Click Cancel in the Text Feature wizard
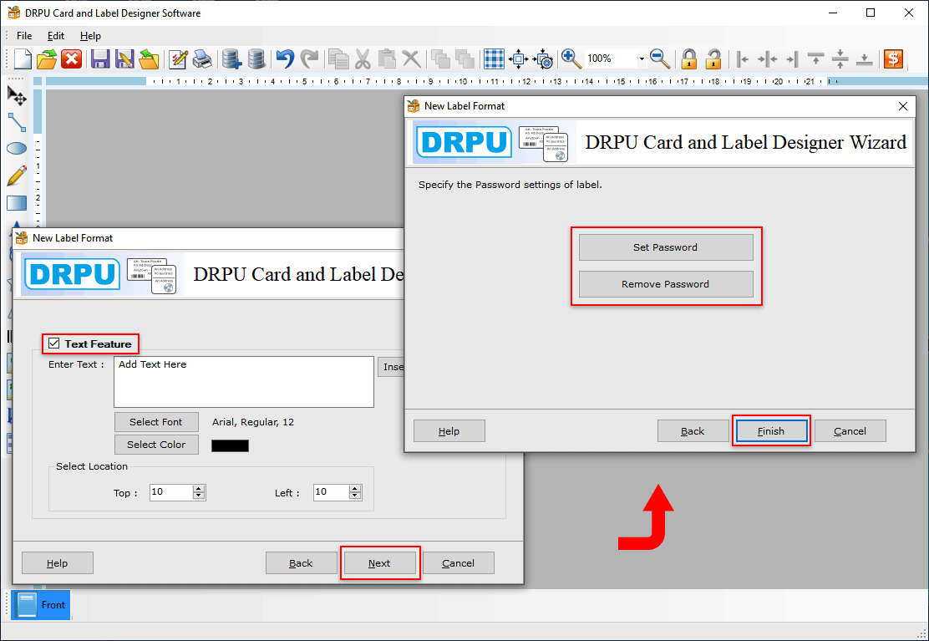929x641 pixels. (458, 563)
